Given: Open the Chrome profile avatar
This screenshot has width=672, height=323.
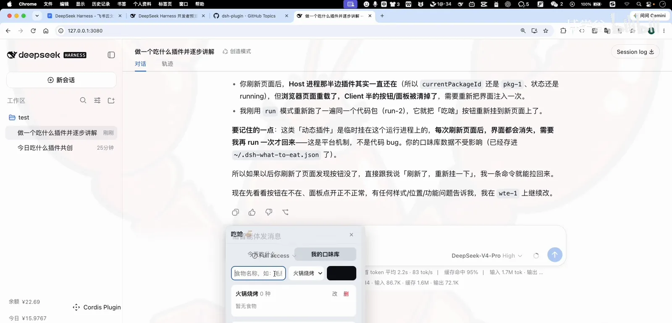Looking at the screenshot, I should [x=651, y=31].
